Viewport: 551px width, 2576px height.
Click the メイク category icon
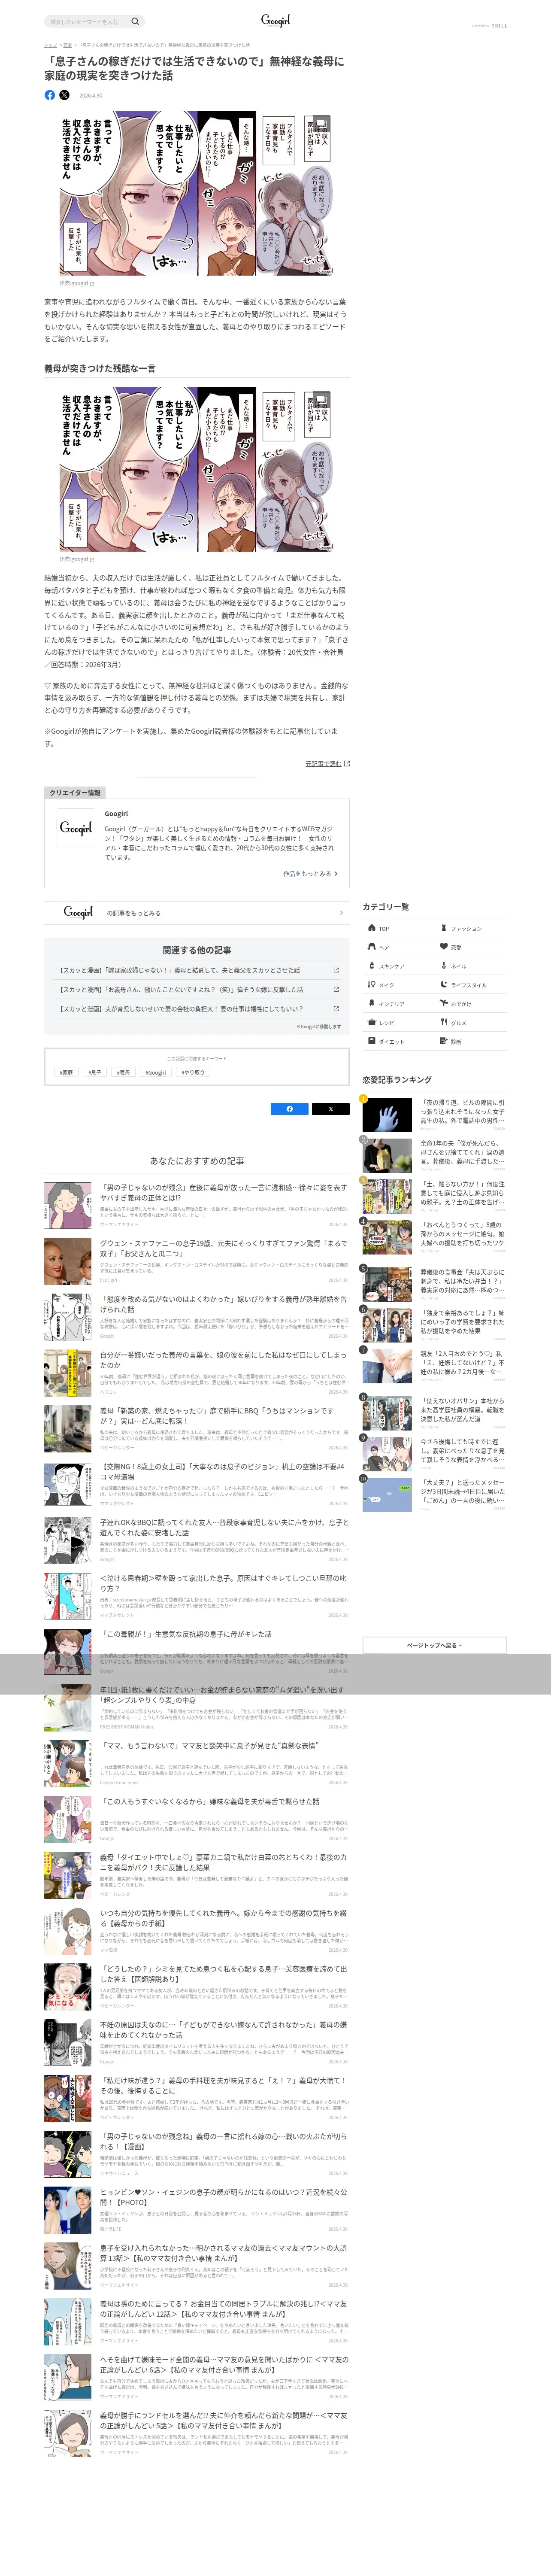(x=371, y=984)
